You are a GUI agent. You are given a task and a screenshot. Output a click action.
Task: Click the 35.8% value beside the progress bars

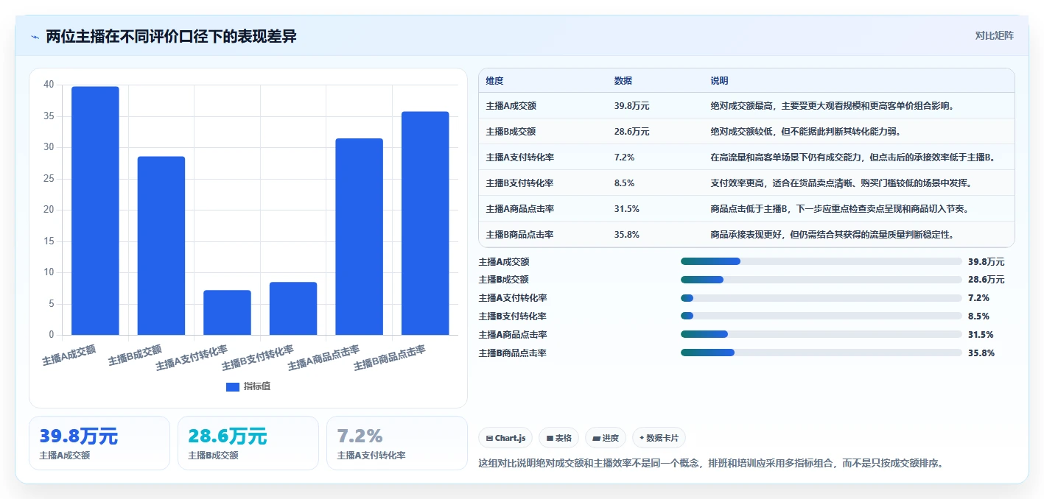click(x=981, y=353)
